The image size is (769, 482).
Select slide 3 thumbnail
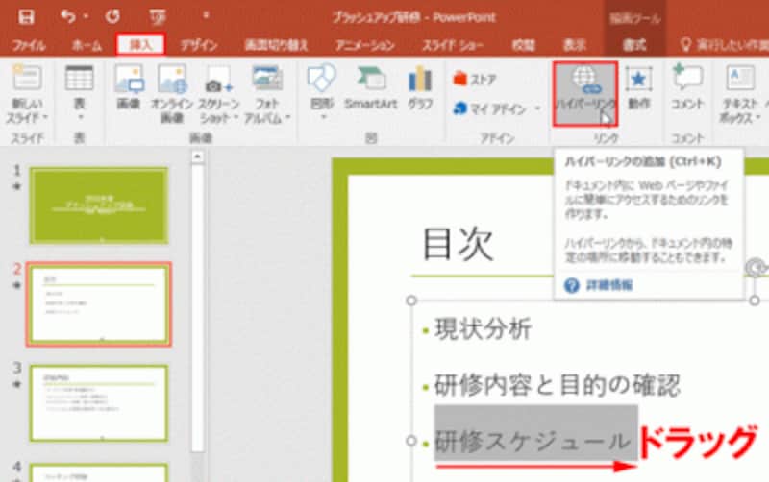[99, 403]
